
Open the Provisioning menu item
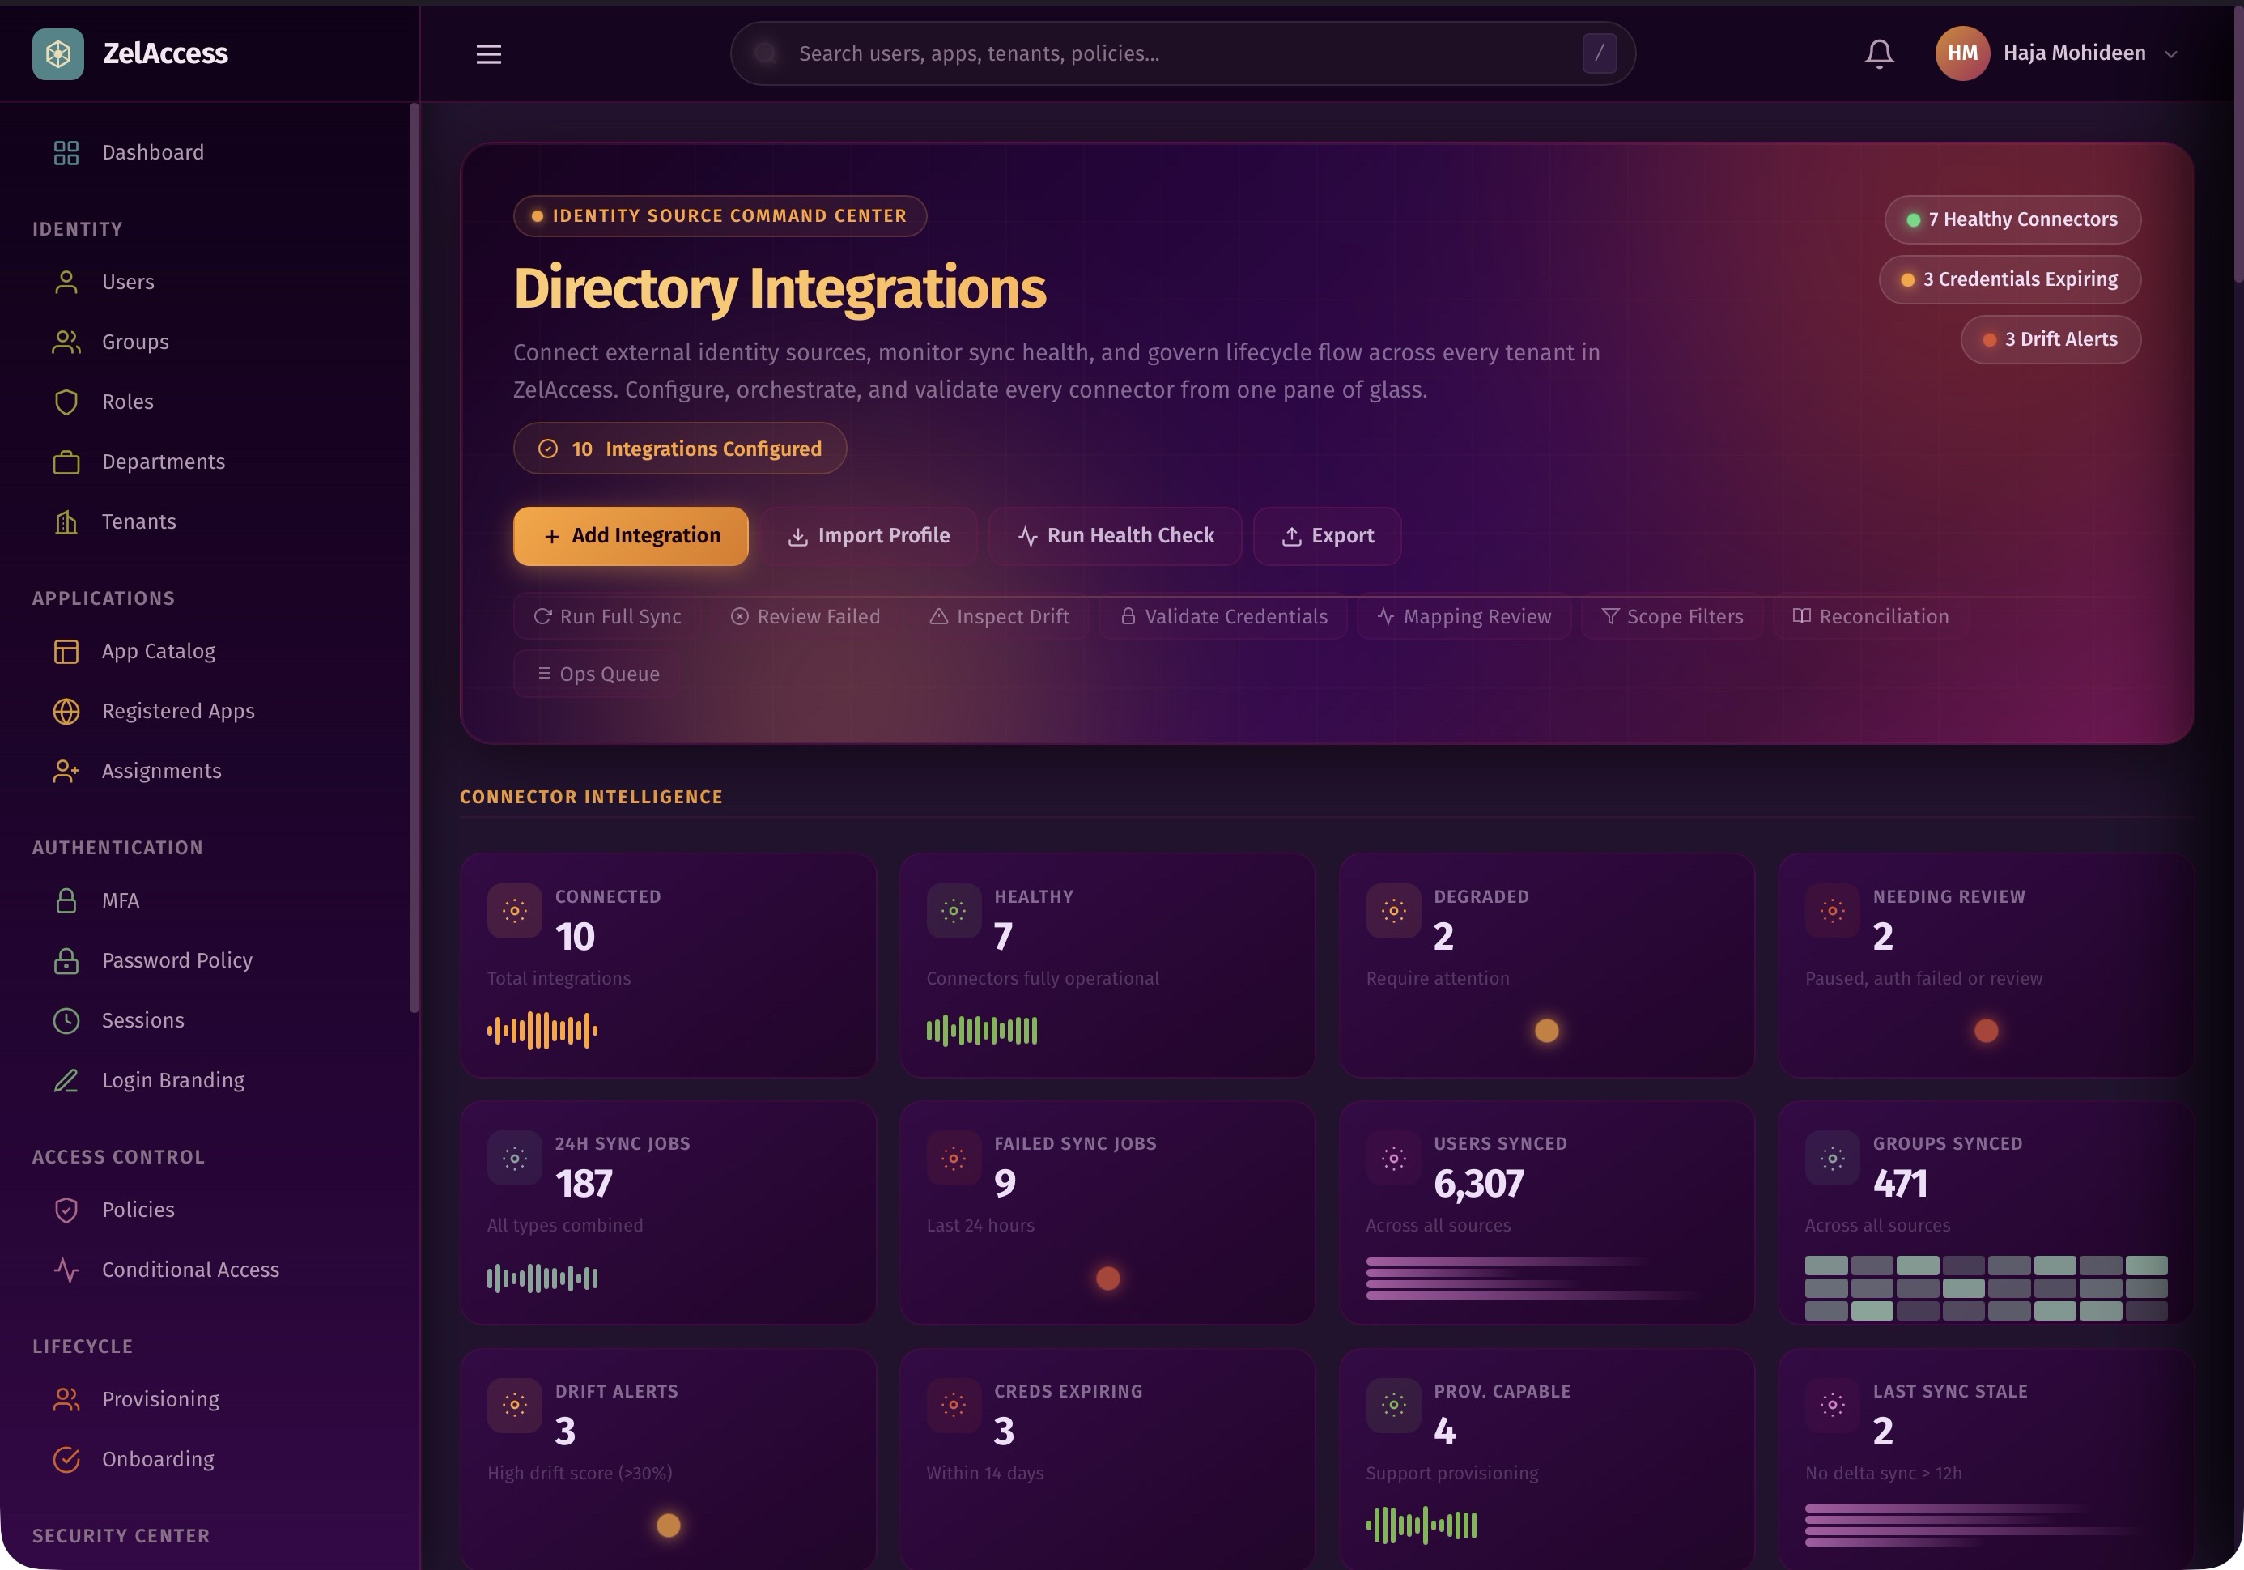coord(160,1399)
